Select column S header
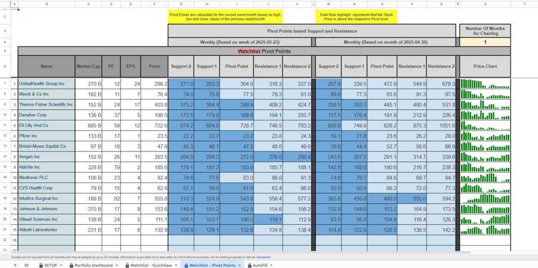The width and height of the screenshot is (538, 268). 485,4
